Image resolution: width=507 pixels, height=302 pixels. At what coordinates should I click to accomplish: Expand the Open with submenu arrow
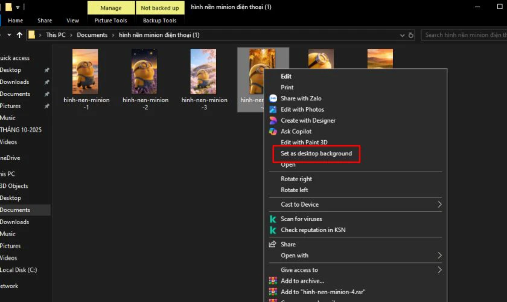439,255
